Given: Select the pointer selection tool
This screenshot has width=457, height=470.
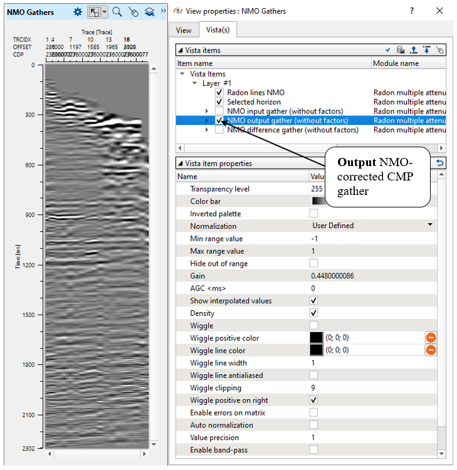Looking at the screenshot, I should (x=94, y=12).
